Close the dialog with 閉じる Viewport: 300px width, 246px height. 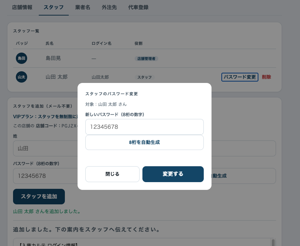pos(112,174)
